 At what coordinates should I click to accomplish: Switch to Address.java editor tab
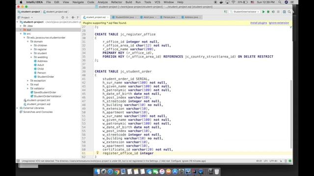(191, 18)
